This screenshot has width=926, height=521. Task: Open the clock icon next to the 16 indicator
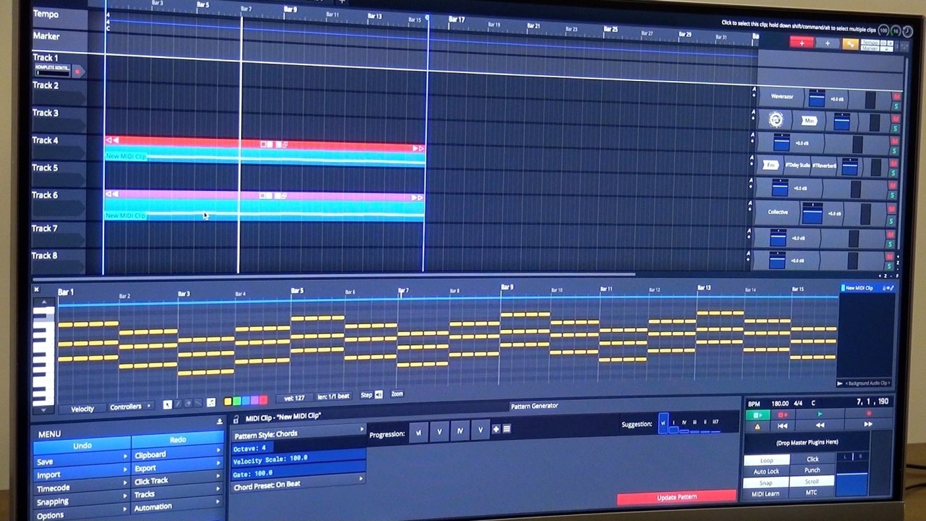(907, 32)
